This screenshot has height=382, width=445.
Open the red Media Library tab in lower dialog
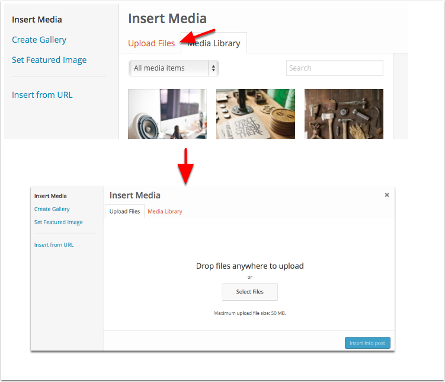(165, 211)
